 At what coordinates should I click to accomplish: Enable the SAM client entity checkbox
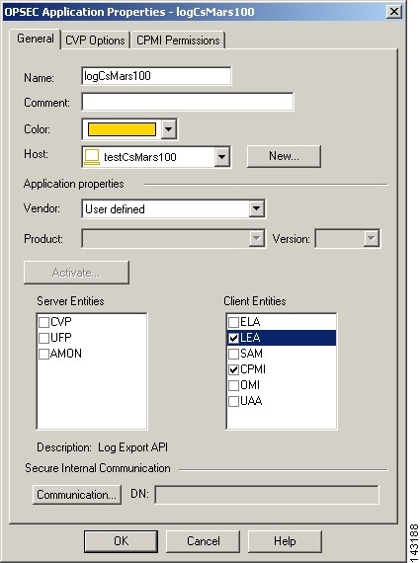[233, 354]
